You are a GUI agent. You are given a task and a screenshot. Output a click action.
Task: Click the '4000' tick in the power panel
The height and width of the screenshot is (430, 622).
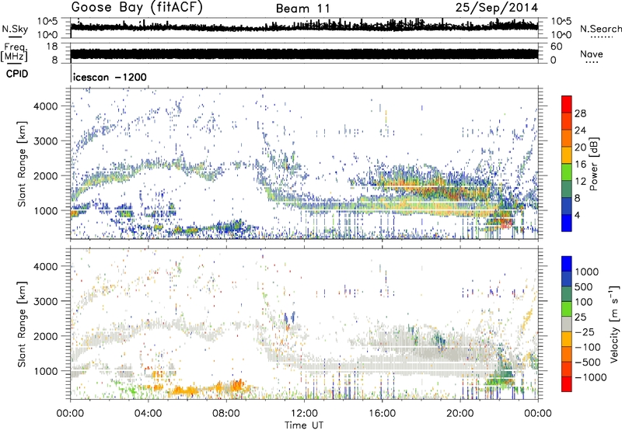click(x=45, y=106)
